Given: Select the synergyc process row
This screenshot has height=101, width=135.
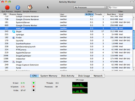Looking at the screenshot, I should tap(66, 34).
